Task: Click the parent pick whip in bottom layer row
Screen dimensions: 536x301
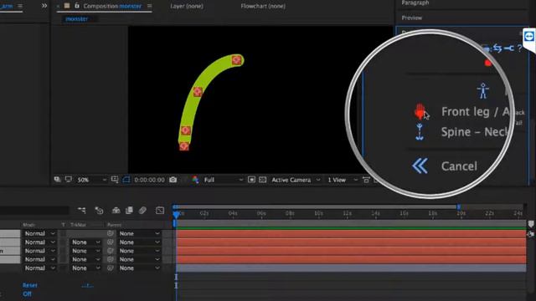Action: (110, 268)
